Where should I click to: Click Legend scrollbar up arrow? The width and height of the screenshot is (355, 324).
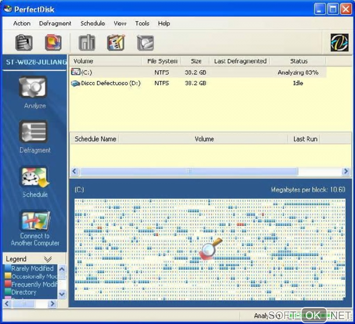62,269
